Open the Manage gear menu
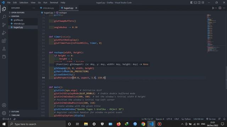Image resolution: width=227 pixels, height=127 pixels. tap(4, 113)
